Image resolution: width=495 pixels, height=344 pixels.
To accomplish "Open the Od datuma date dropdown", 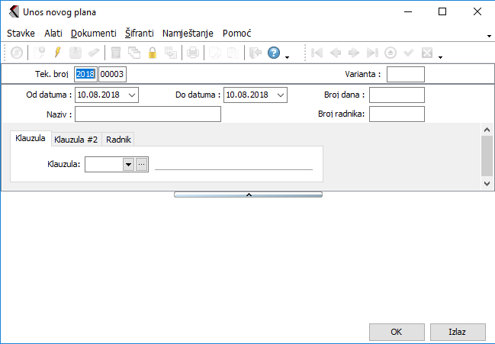I will [x=133, y=95].
